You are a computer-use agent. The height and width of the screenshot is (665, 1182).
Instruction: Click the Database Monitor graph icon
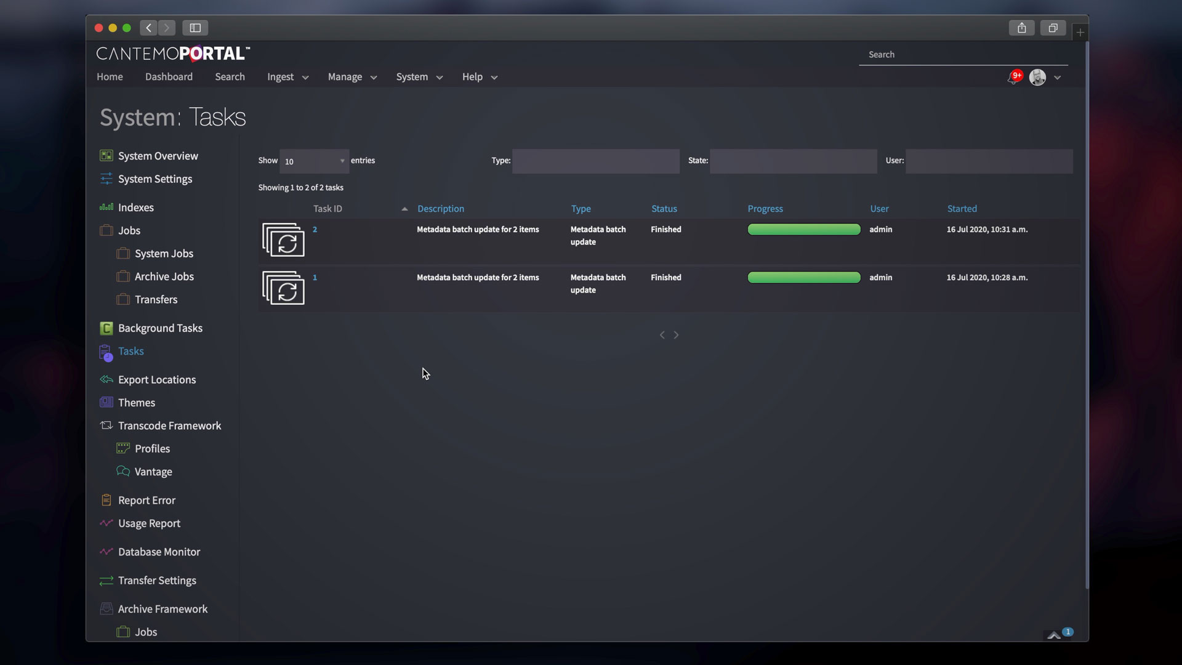(106, 552)
